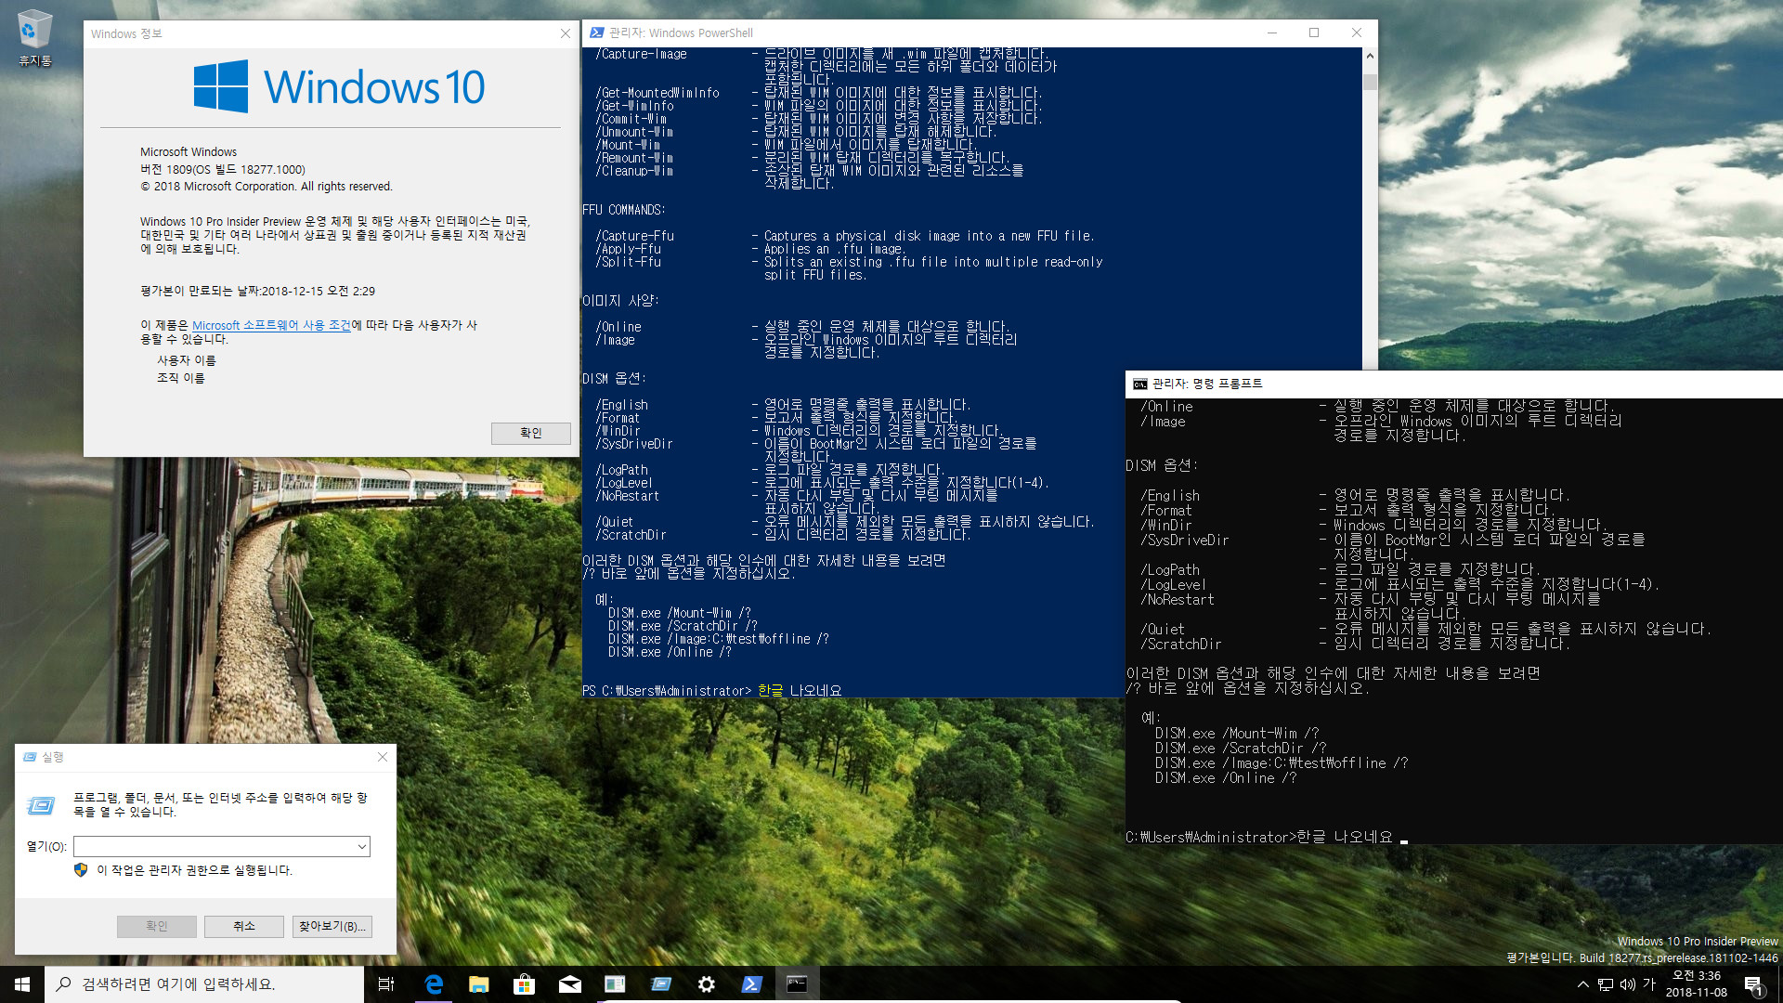This screenshot has width=1783, height=1003.
Task: Click 확인 in the Windows 정보 dialog
Action: [531, 433]
